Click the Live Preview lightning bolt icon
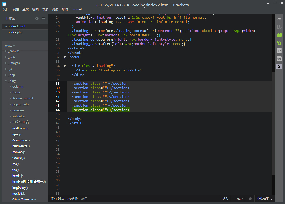This screenshot has height=204, width=285. click(279, 19)
